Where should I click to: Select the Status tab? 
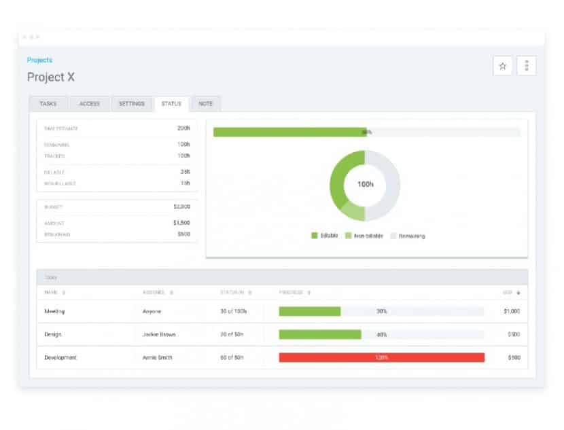[x=170, y=103]
